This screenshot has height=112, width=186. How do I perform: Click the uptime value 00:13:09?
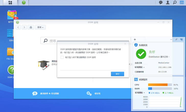pyautogui.click(x=162, y=72)
